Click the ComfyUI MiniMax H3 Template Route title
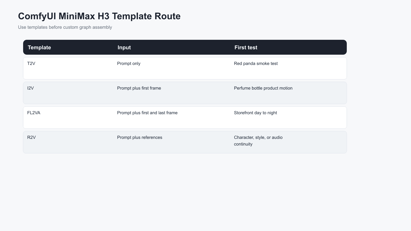411x231 pixels. tap(99, 16)
